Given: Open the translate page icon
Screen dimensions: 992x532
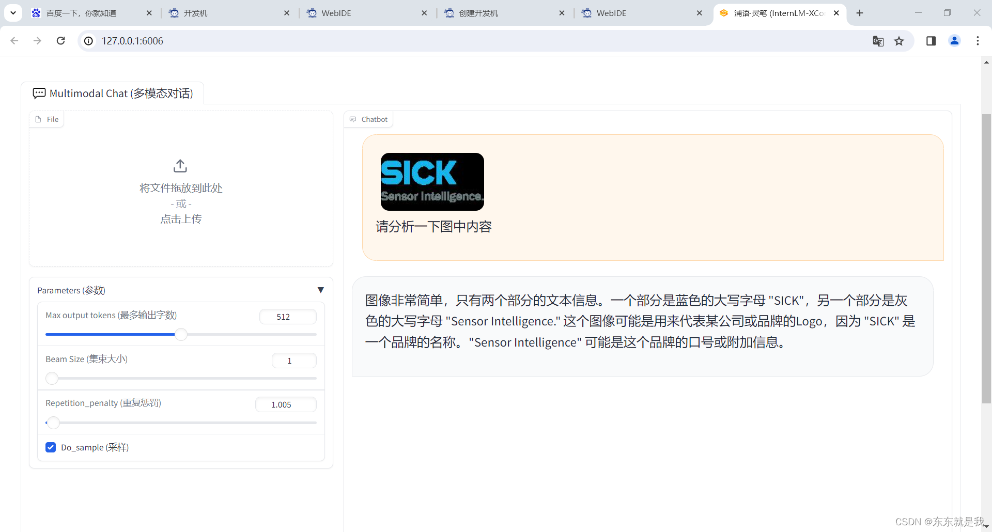Looking at the screenshot, I should click(x=878, y=41).
